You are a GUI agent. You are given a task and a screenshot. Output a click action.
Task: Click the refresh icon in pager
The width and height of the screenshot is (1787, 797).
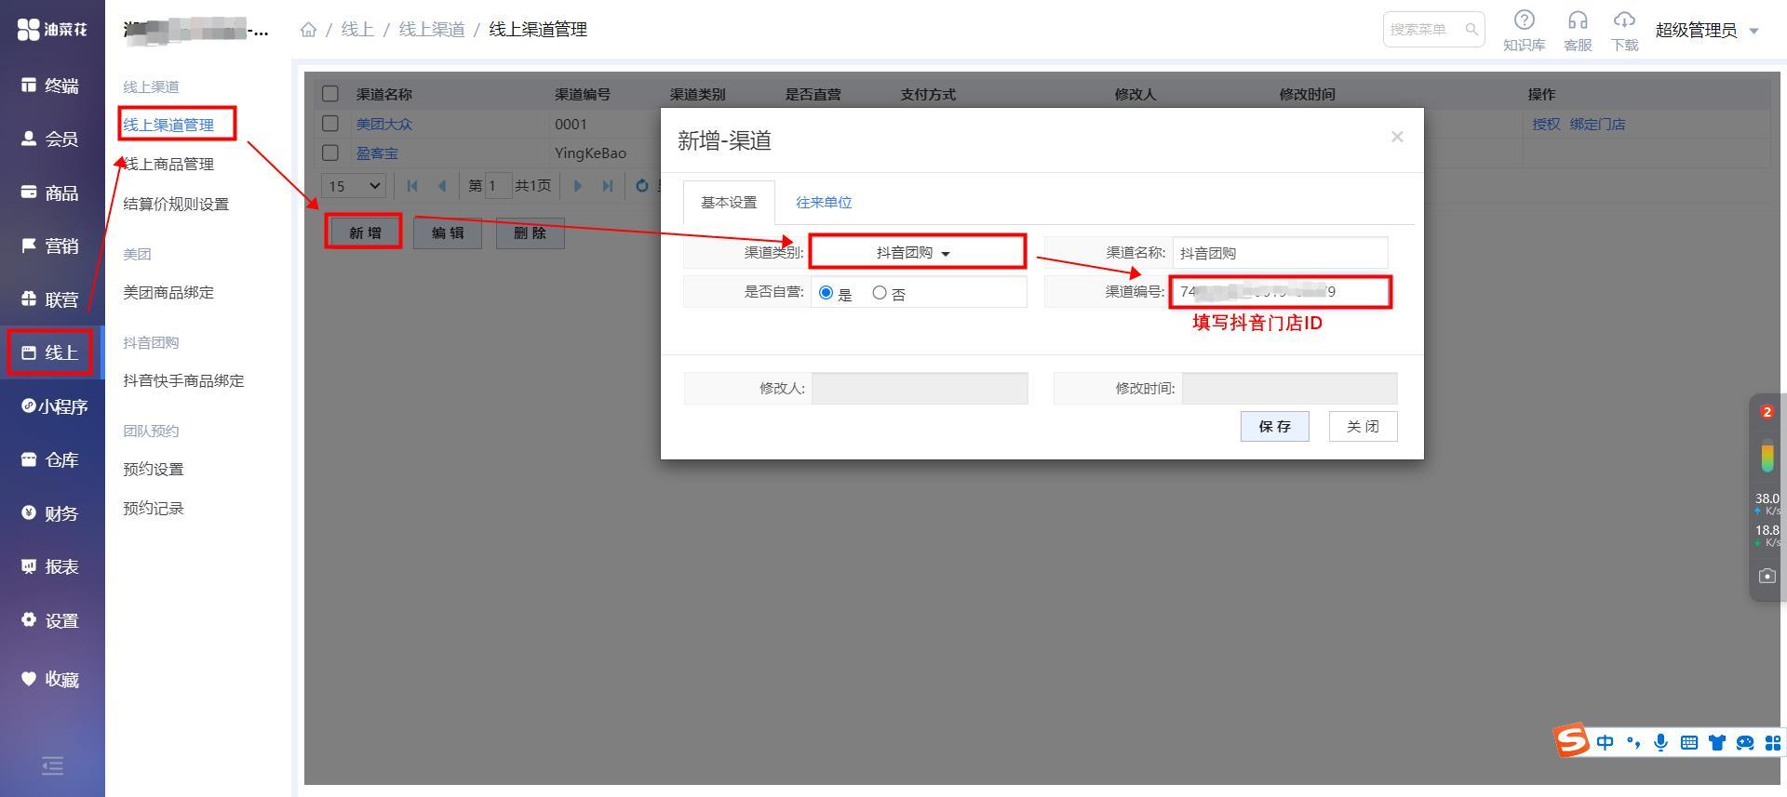641,186
